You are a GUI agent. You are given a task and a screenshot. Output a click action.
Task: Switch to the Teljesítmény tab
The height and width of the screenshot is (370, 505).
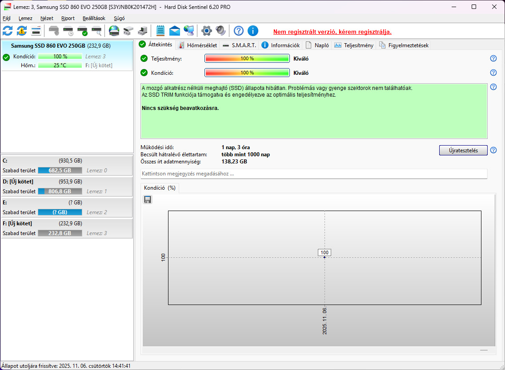[354, 45]
